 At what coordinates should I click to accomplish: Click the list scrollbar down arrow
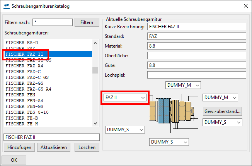pos(95,123)
